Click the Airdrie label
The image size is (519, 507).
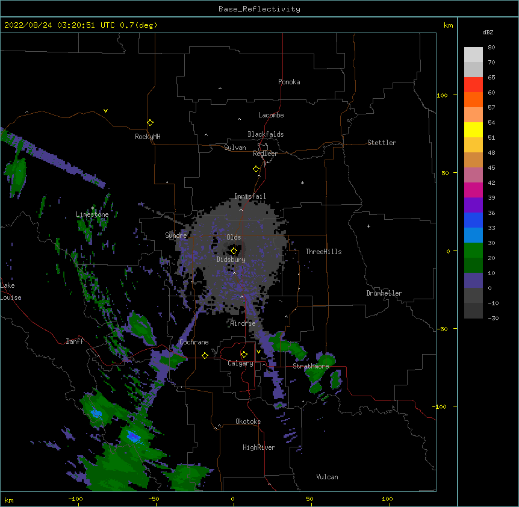(243, 323)
